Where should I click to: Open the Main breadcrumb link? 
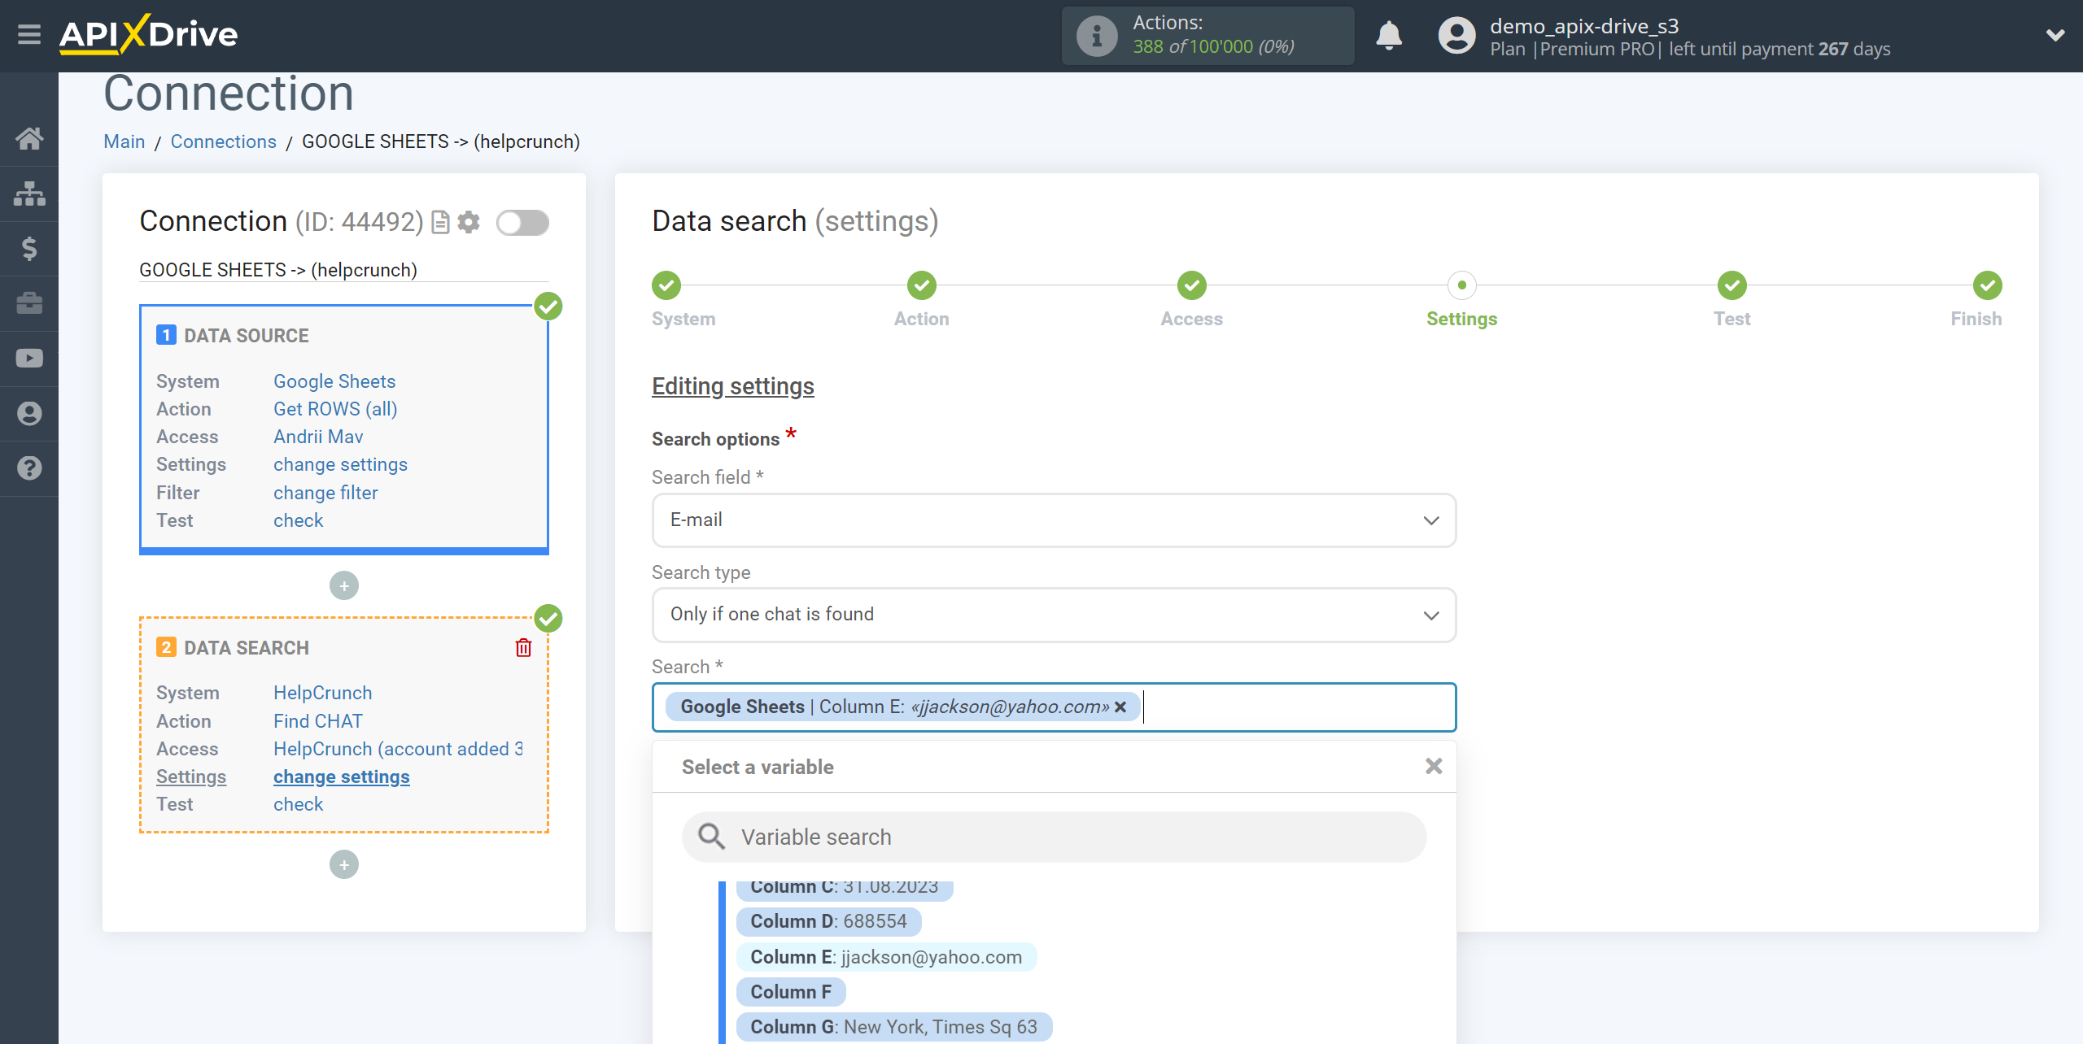[124, 141]
